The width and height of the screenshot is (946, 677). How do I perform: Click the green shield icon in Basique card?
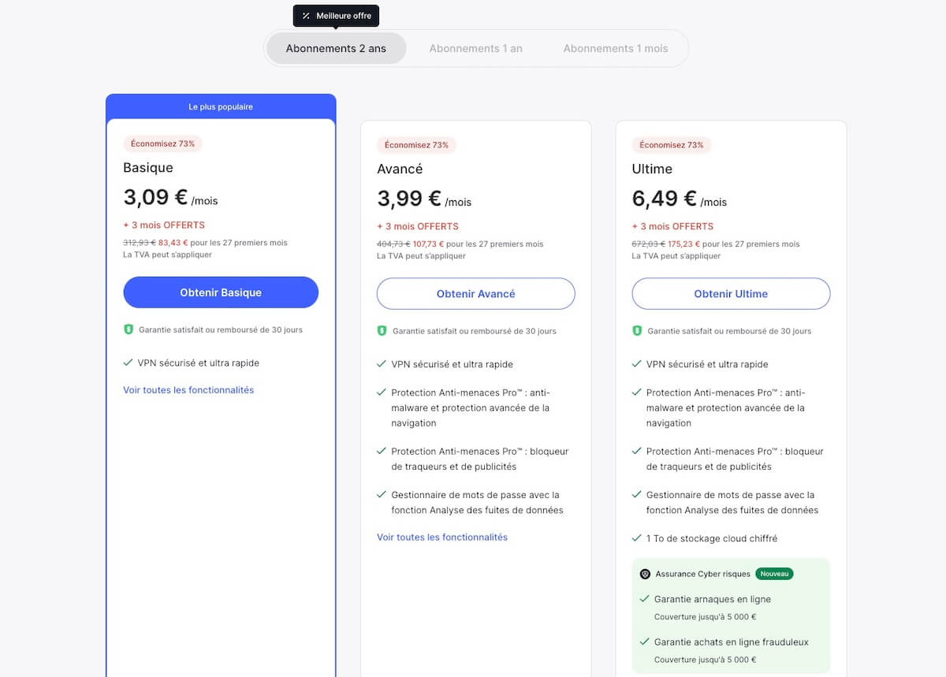pos(128,329)
